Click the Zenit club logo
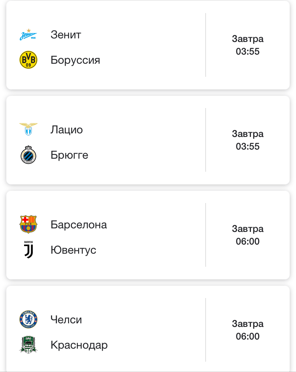This screenshot has width=296, height=372. coord(28,35)
